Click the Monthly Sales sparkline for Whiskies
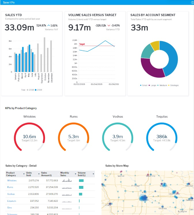Image resolution: width=194 pixels, height=215 pixels. click(x=67, y=180)
